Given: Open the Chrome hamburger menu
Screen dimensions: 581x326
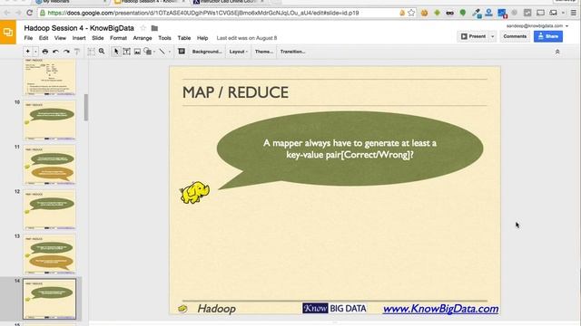Looking at the screenshot, I should (574, 13).
